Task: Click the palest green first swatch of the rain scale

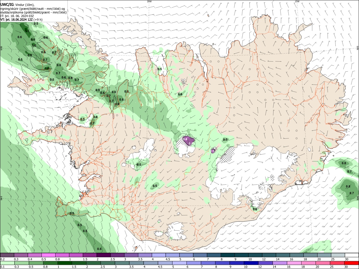Action: (7, 263)
